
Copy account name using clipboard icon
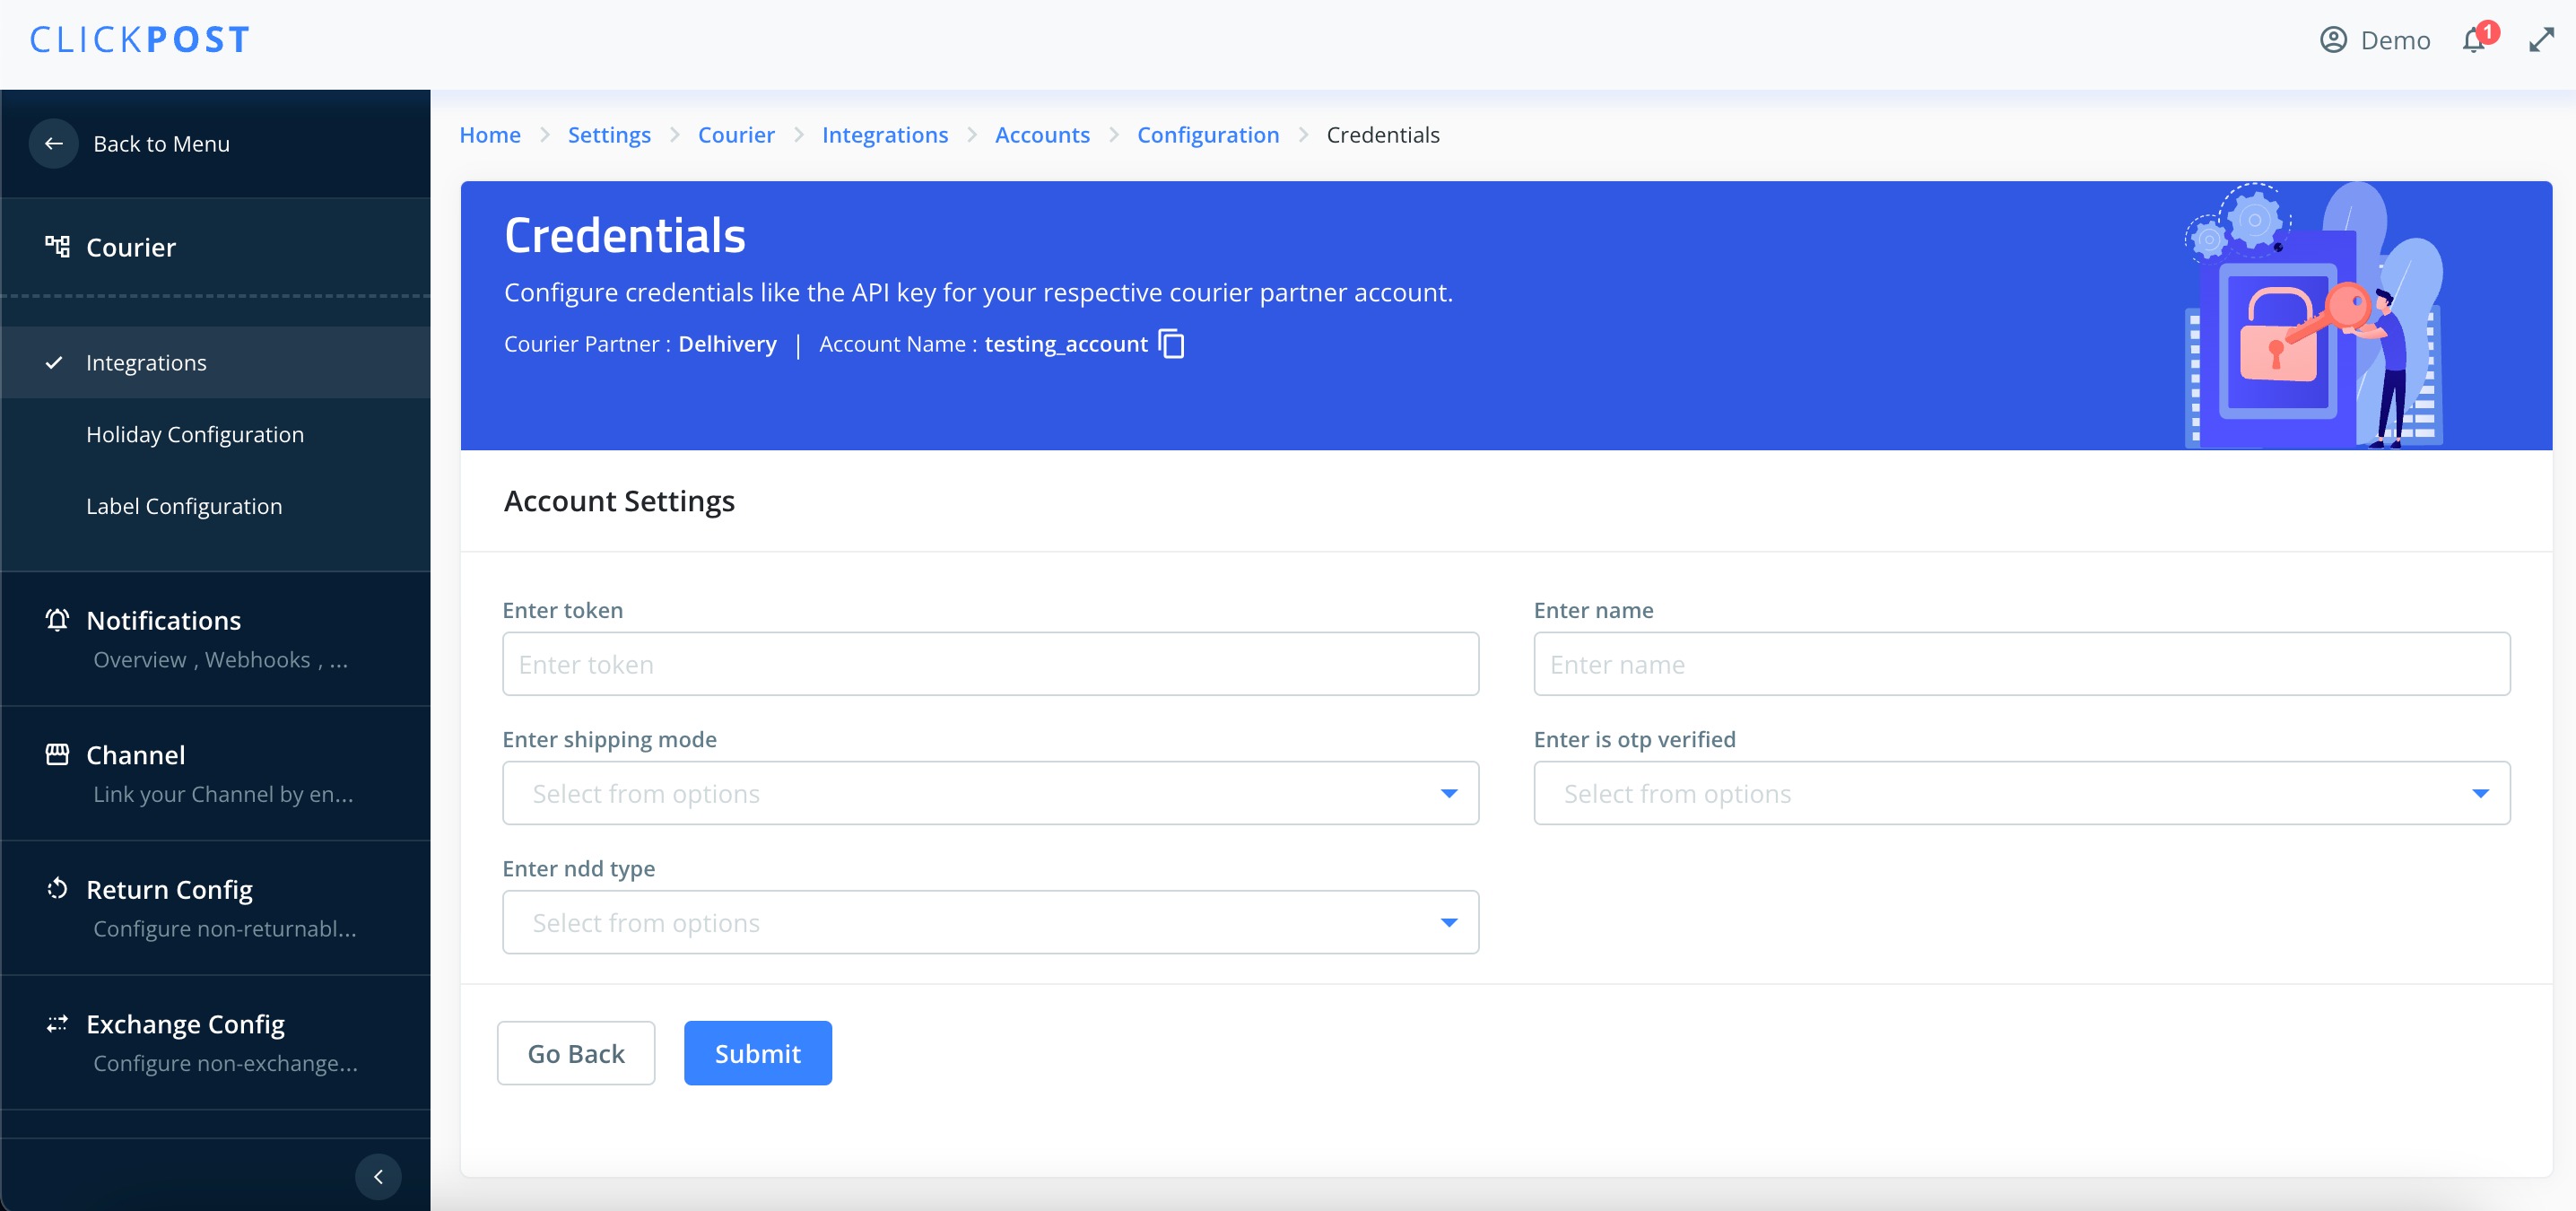click(1171, 344)
